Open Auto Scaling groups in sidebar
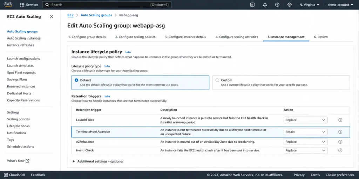The image size is (359, 179). click(x=22, y=31)
